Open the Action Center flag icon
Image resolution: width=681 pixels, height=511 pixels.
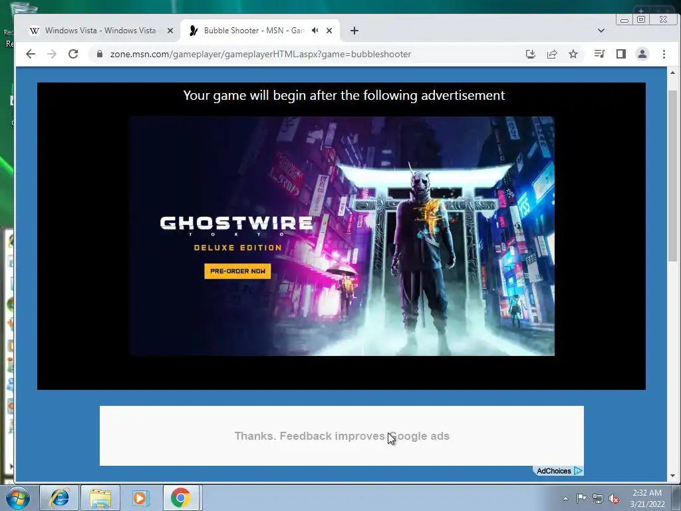(x=581, y=498)
